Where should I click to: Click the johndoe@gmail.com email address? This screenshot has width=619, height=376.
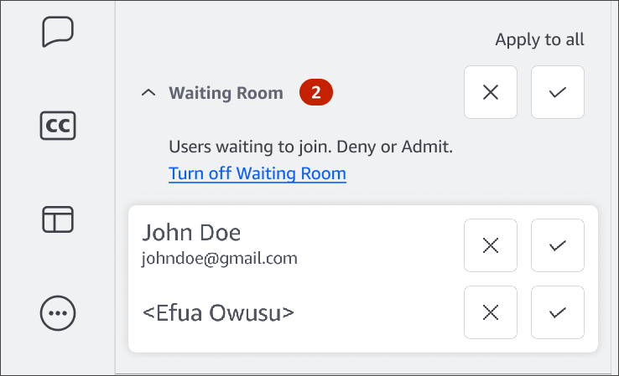click(220, 258)
